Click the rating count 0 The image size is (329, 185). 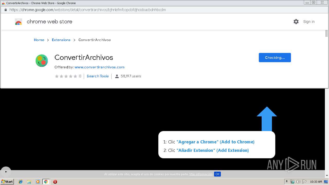point(80,76)
